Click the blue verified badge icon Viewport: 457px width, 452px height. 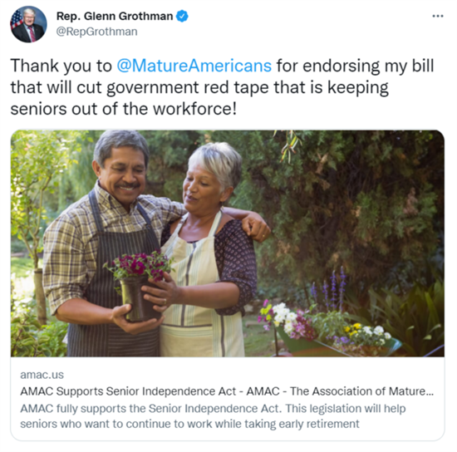[182, 16]
